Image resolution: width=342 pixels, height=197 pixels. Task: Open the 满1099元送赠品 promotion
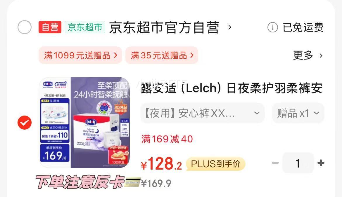80,55
